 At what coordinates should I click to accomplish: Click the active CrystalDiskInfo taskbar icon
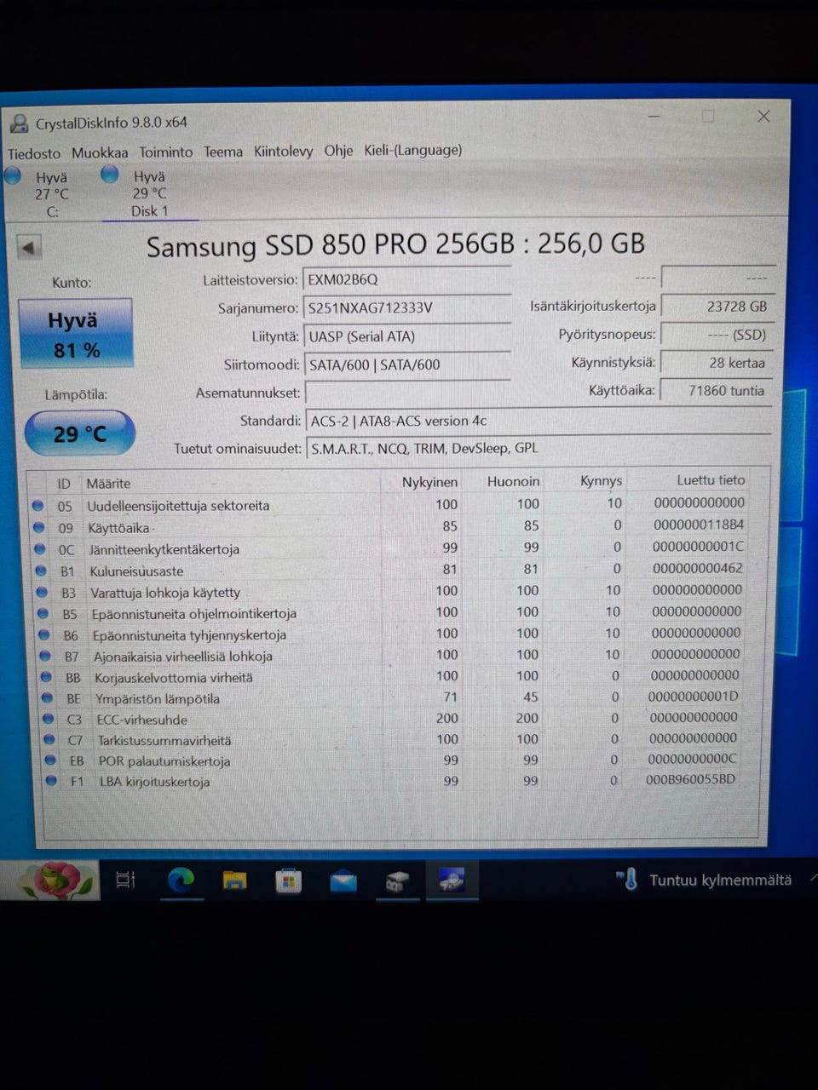452,881
